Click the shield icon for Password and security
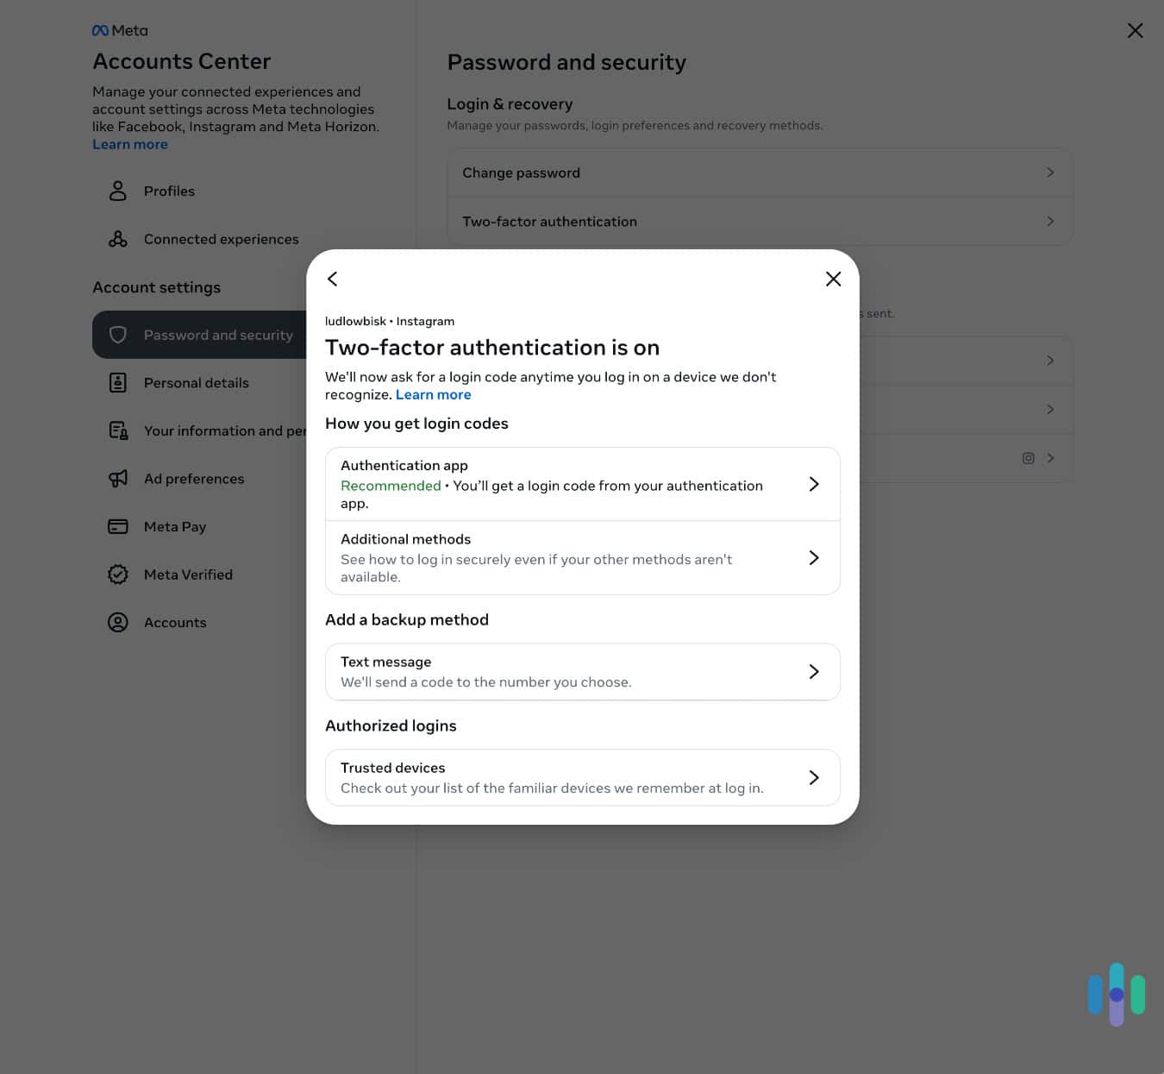Screen dimensions: 1164x1074 click(117, 335)
